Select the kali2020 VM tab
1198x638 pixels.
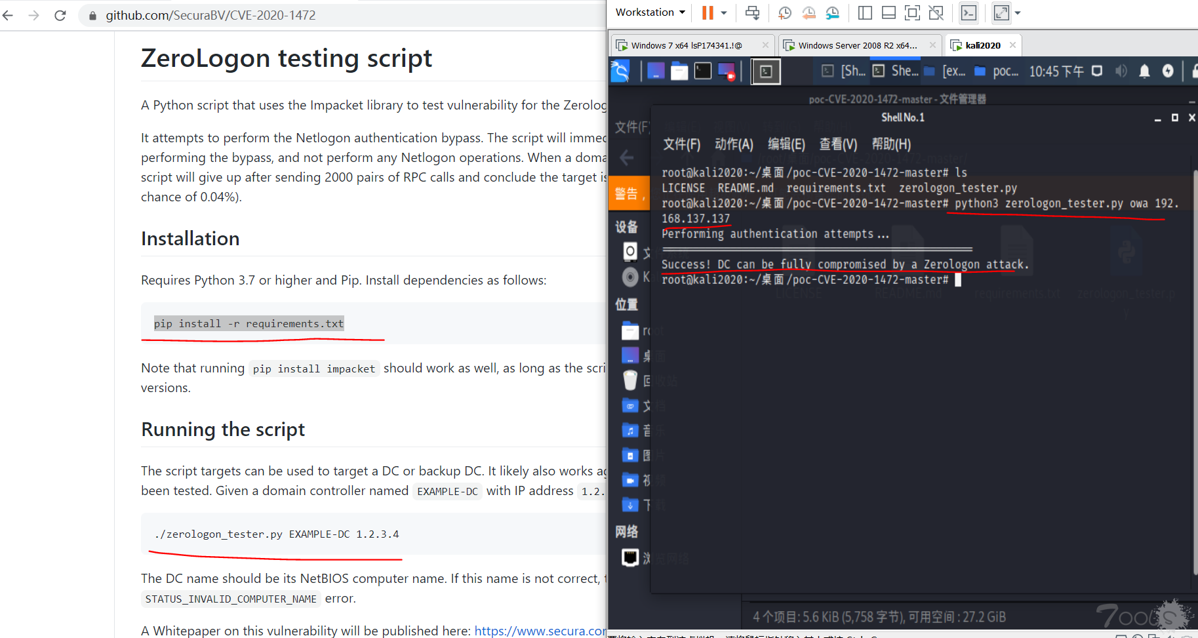point(982,45)
